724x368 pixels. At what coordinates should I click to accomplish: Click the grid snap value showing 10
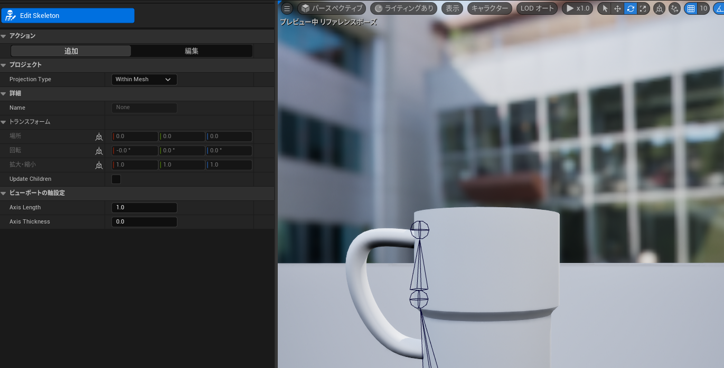pos(703,8)
